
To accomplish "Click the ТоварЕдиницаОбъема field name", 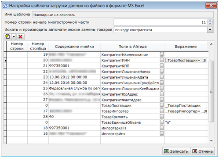I will coord(121,122).
